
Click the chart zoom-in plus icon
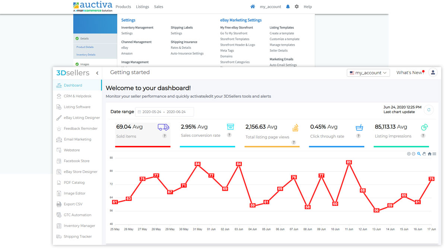(409, 154)
